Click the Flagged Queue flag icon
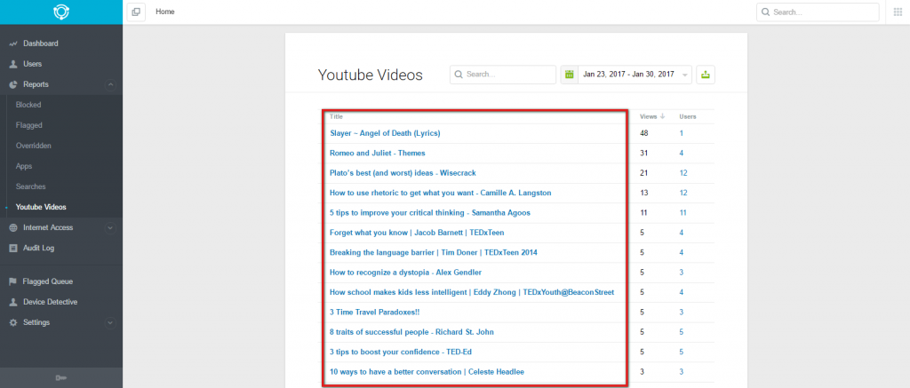 (12, 281)
